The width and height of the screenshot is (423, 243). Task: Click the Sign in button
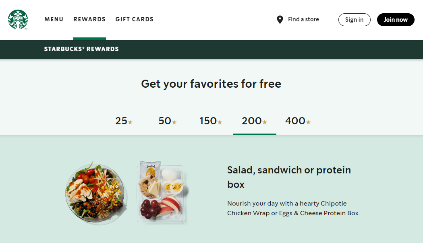(x=354, y=19)
